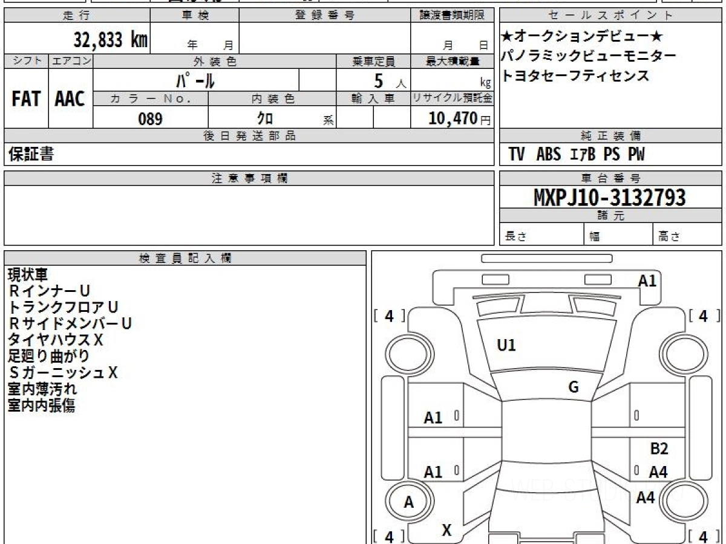Select the リサイクル預託金 header cell
The height and width of the screenshot is (544, 726).
(x=453, y=99)
